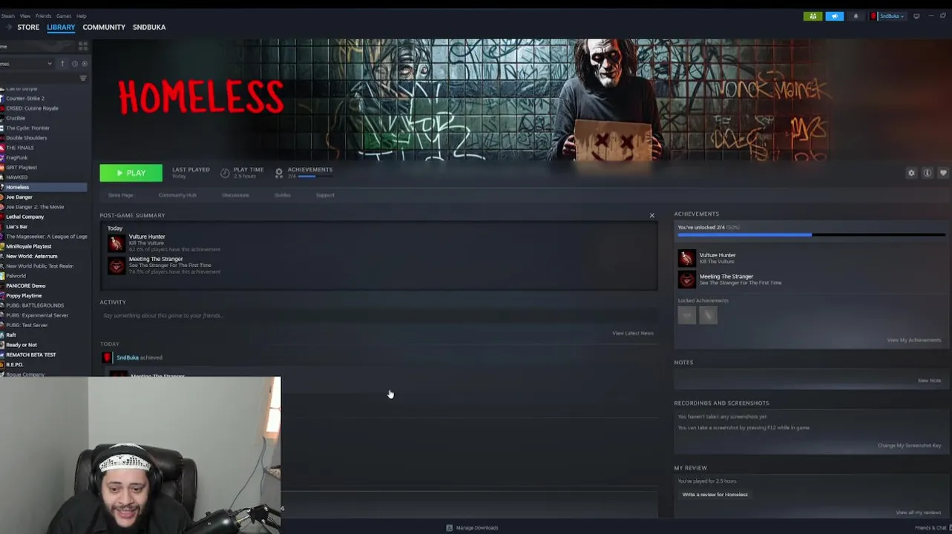Screen dimensions: 952x534
Task: Select Counter-Strike 2 in library list
Action: click(x=25, y=98)
